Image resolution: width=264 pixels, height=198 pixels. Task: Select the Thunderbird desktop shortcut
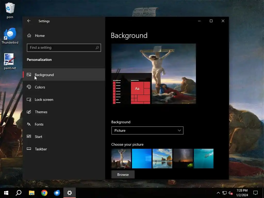coord(10,36)
